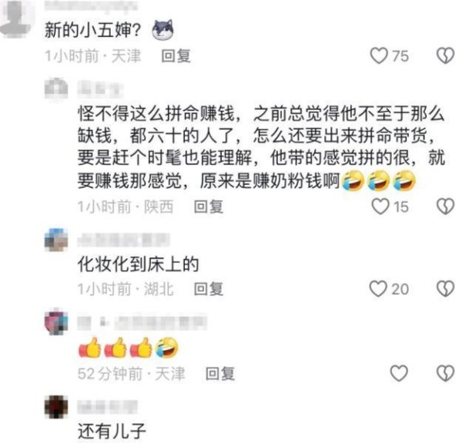
Task: Reply to the 陕西 user's long comment
Action: 209,206
